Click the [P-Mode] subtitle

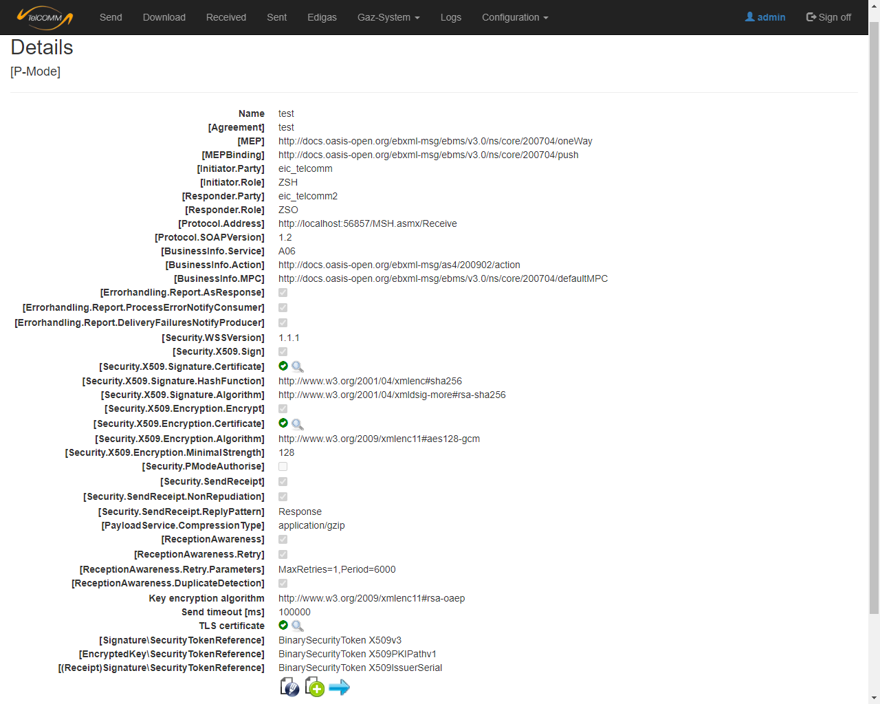click(x=36, y=71)
